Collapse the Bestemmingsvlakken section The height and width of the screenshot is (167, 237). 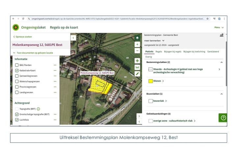coord(221,62)
